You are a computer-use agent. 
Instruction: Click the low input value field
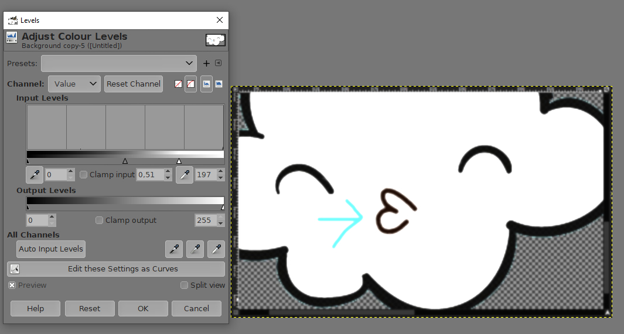56,175
